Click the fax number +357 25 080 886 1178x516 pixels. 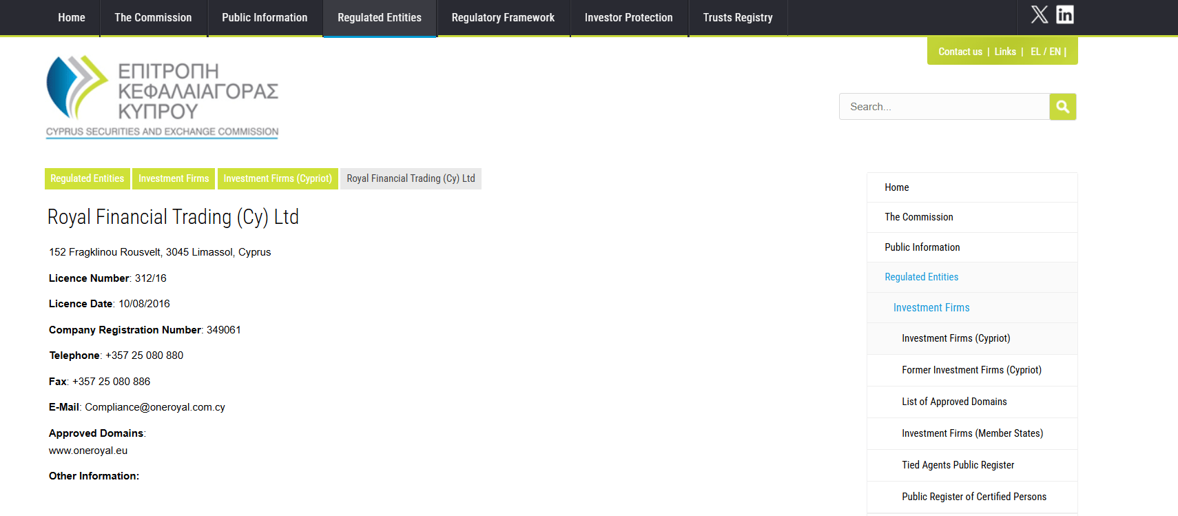(x=111, y=382)
